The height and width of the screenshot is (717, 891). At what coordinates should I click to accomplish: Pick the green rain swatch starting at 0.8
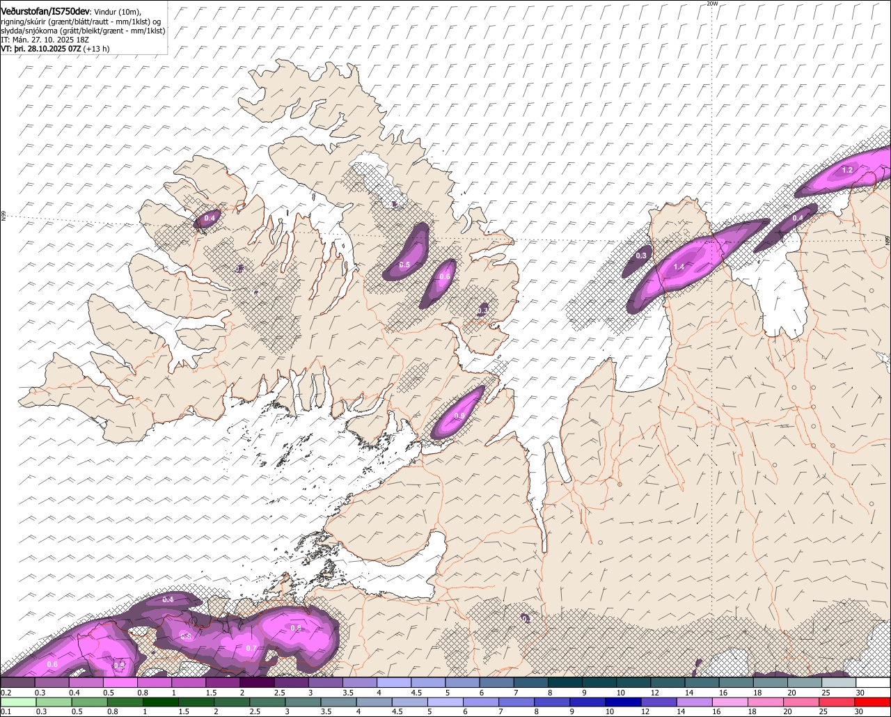125,702
